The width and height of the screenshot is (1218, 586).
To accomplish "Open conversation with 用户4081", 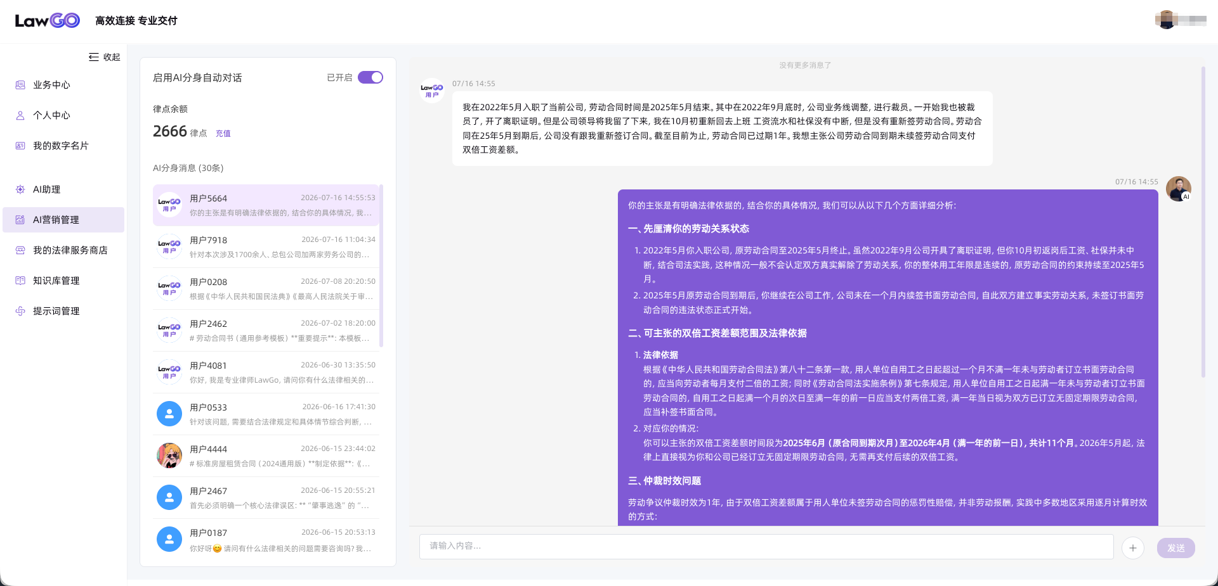I will tap(266, 373).
